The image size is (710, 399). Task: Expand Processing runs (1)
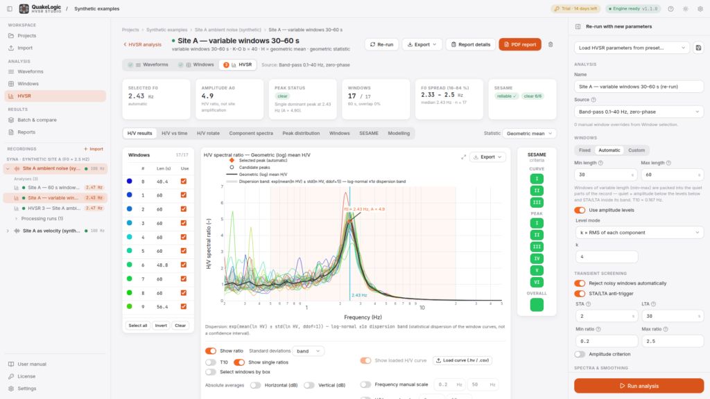tap(17, 218)
